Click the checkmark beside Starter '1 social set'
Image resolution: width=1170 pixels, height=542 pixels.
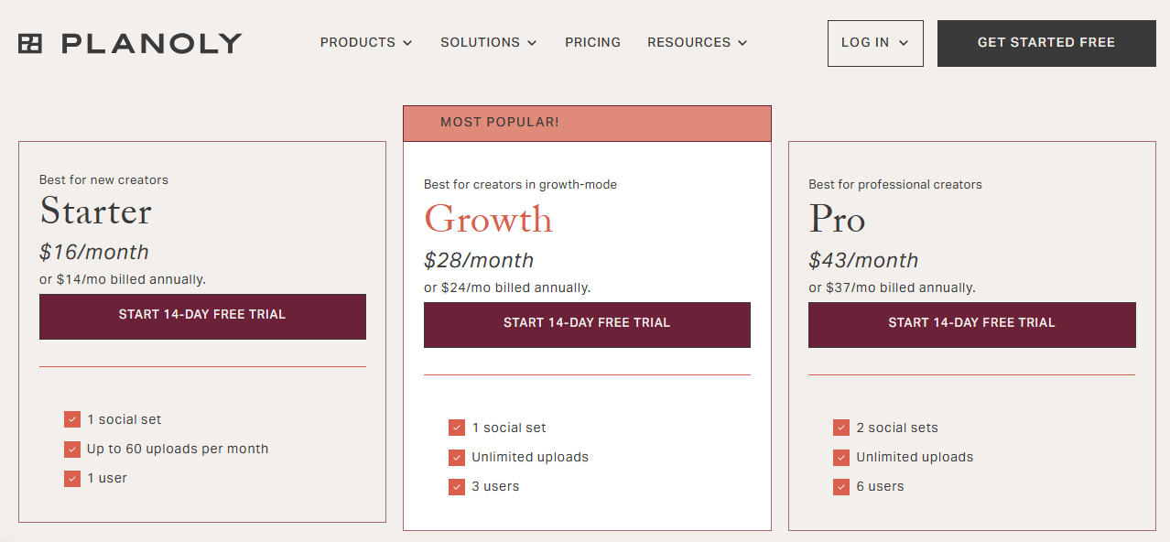(72, 419)
